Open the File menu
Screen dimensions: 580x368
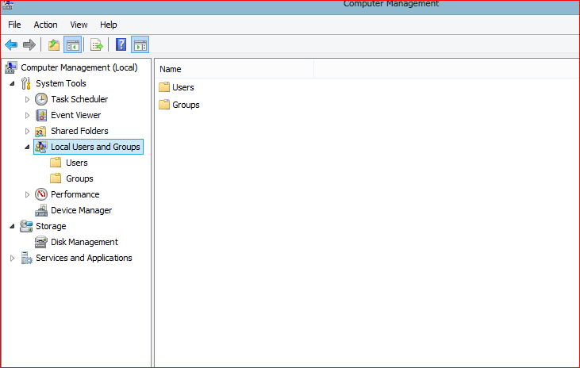tap(14, 25)
